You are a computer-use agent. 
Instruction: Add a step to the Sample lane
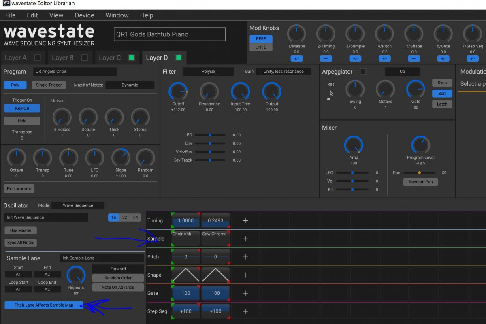[x=245, y=239]
